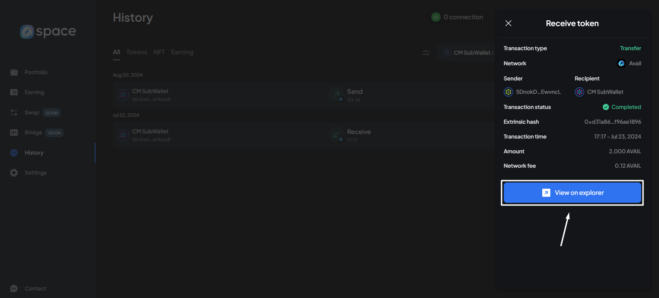Open the history filter sliders icon
This screenshot has width=659, height=298.
tap(426, 53)
